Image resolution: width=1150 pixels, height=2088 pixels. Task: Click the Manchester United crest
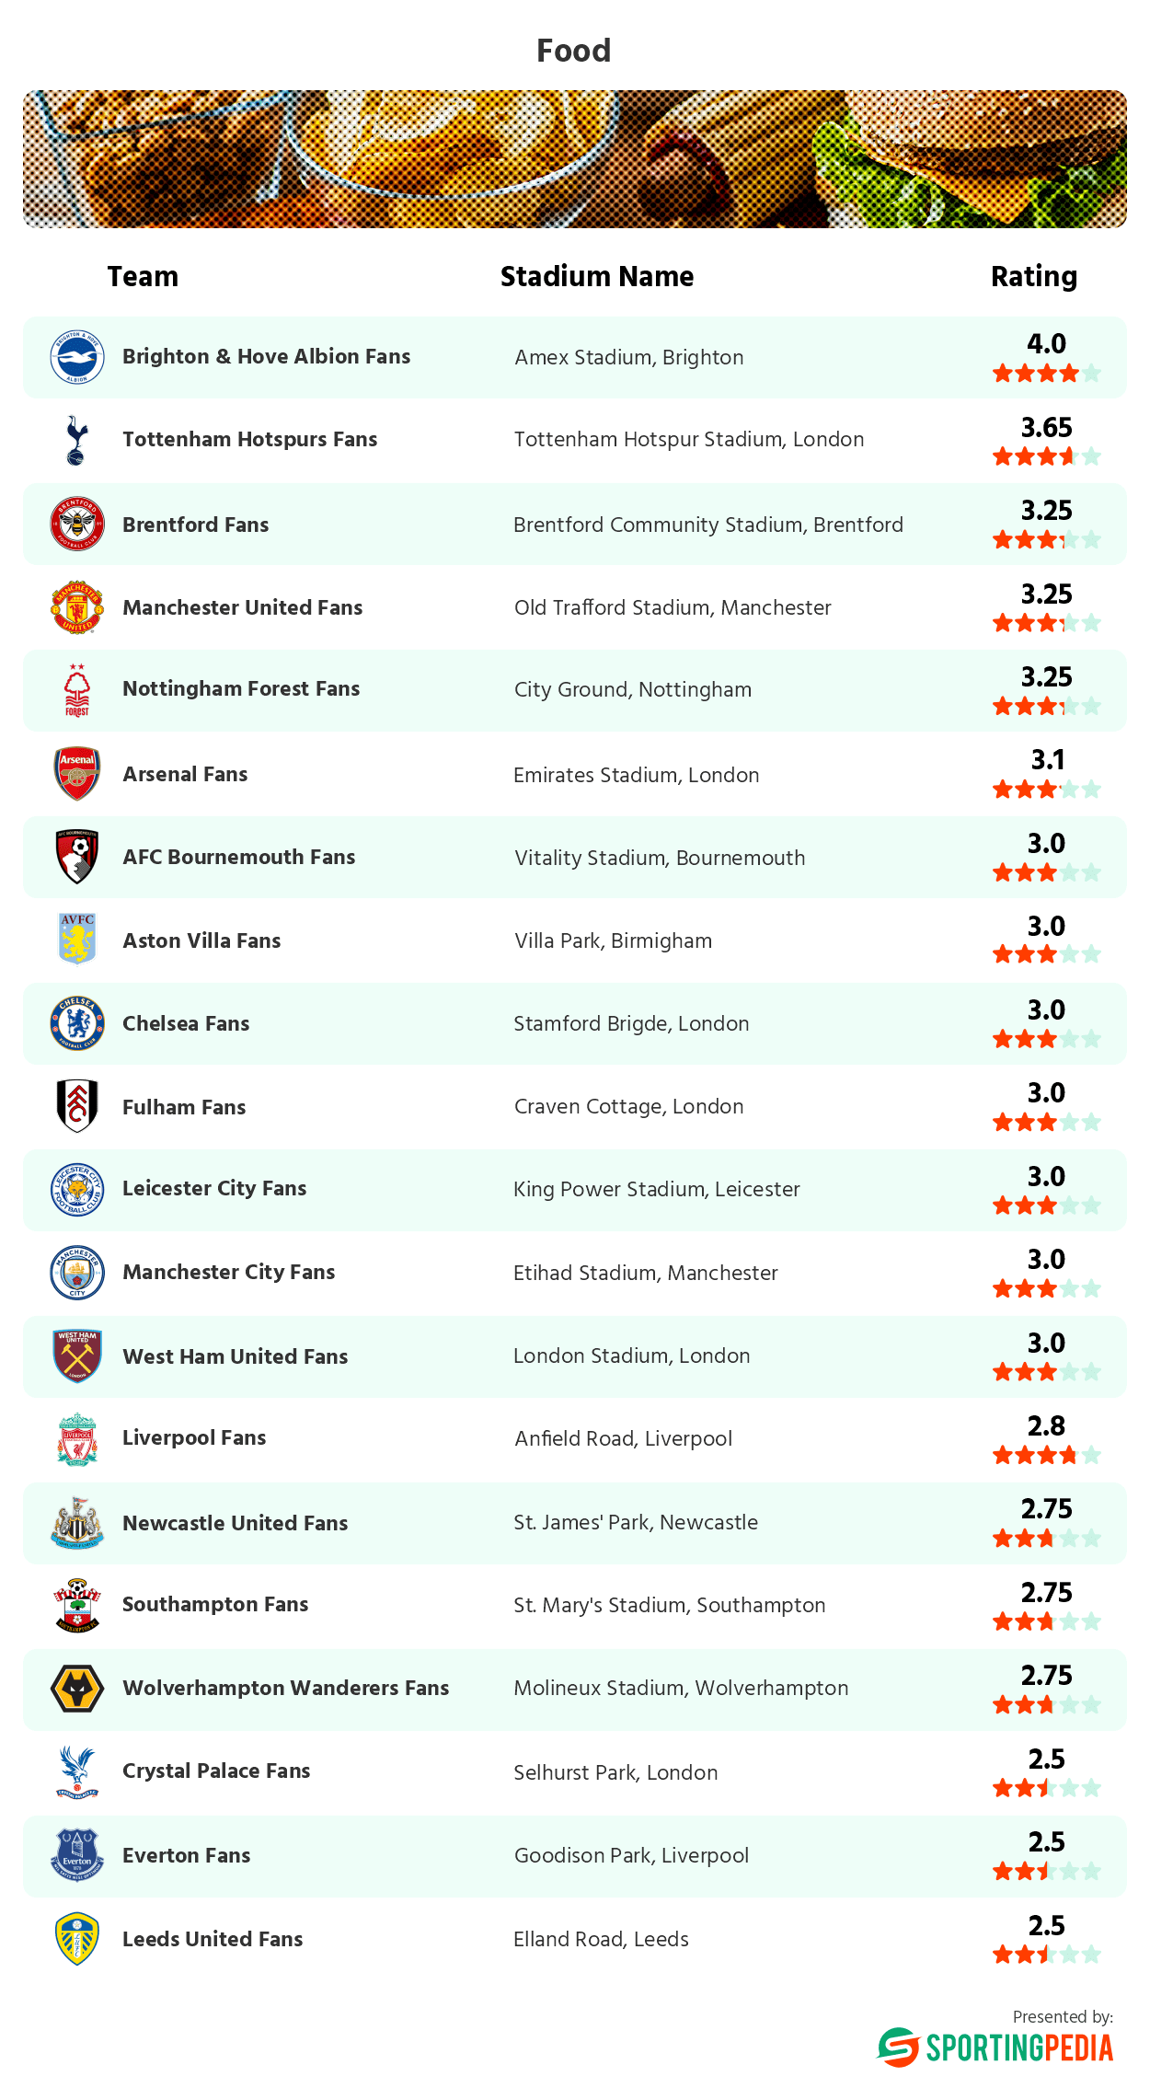coord(77,607)
